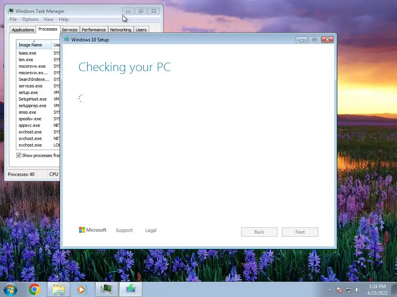
Task: Click the Legal link in Setup
Action: click(x=151, y=230)
